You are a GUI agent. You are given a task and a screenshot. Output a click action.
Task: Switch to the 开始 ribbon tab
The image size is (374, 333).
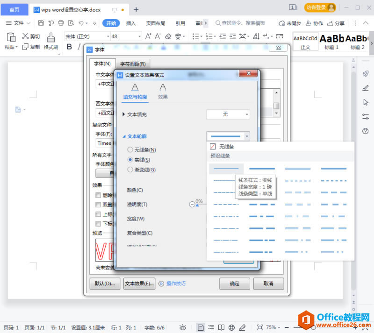111,23
